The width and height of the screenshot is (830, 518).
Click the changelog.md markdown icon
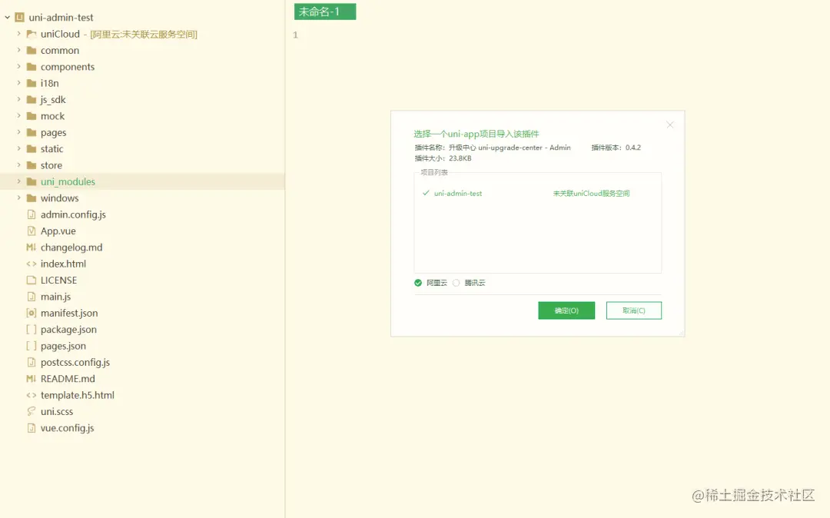(32, 247)
